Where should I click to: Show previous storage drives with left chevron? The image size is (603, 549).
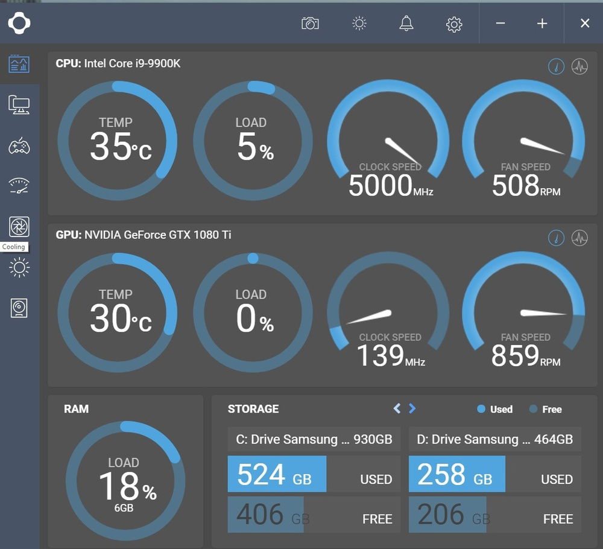[x=397, y=408]
